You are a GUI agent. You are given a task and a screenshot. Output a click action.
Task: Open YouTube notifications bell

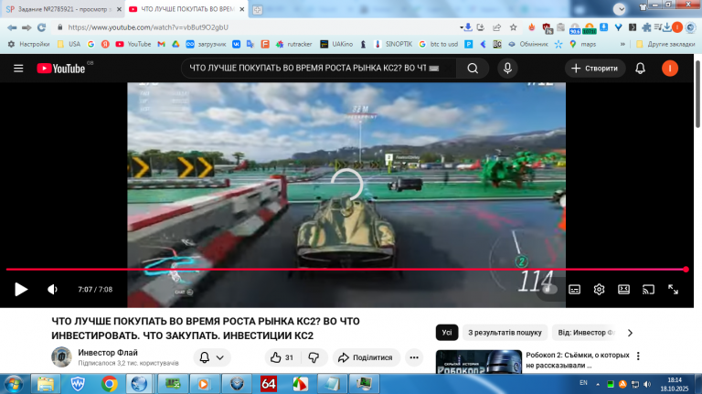(640, 69)
